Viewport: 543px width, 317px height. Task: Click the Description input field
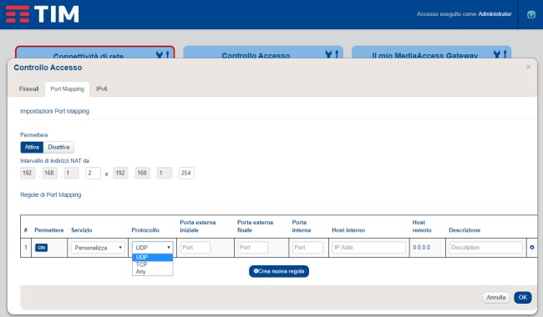coord(486,248)
